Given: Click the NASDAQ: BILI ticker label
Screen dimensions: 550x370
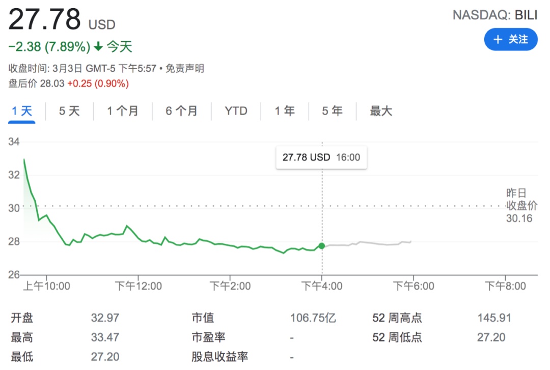Looking at the screenshot, I should 494,15.
